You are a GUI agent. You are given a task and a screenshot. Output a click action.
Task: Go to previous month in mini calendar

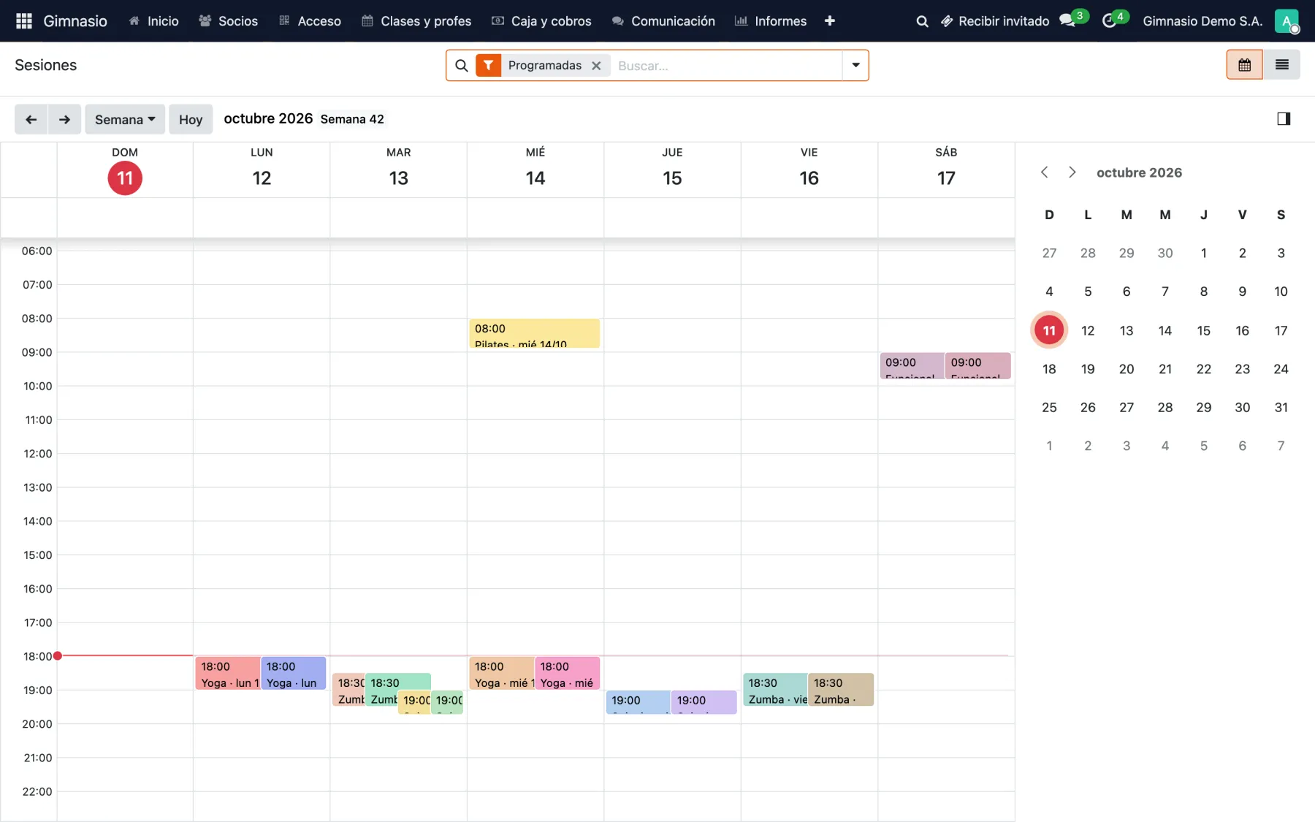1045,172
